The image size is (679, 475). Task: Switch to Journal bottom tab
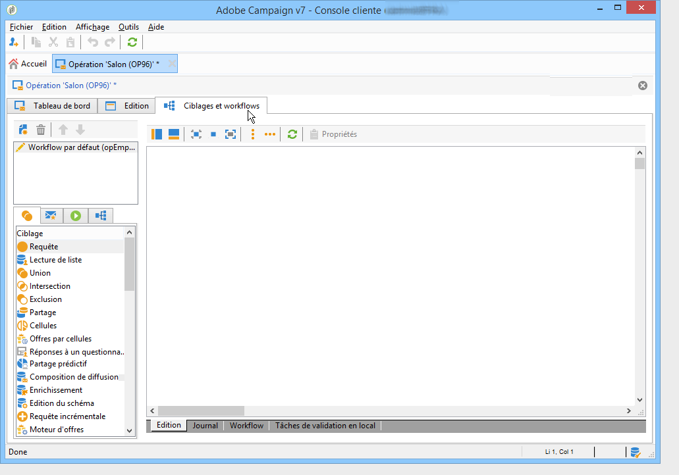click(x=205, y=426)
